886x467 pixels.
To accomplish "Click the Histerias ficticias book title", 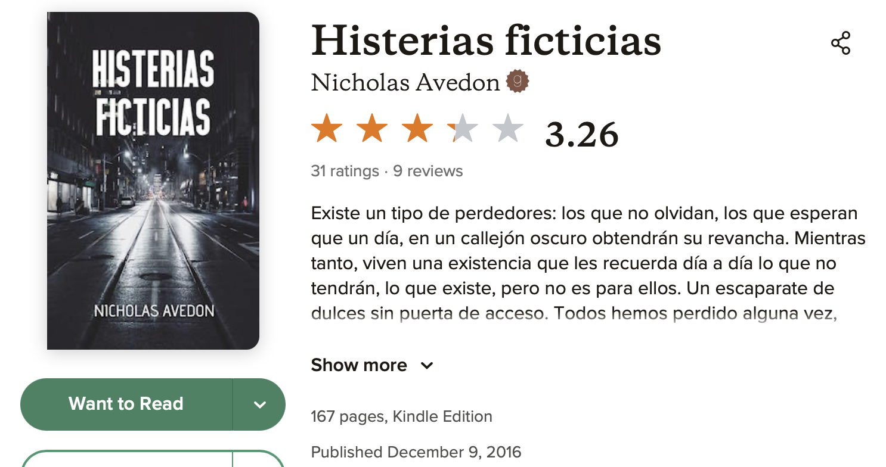I will pyautogui.click(x=486, y=41).
